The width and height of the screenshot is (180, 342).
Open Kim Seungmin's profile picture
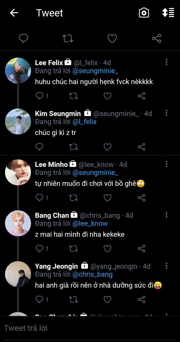tap(18, 122)
